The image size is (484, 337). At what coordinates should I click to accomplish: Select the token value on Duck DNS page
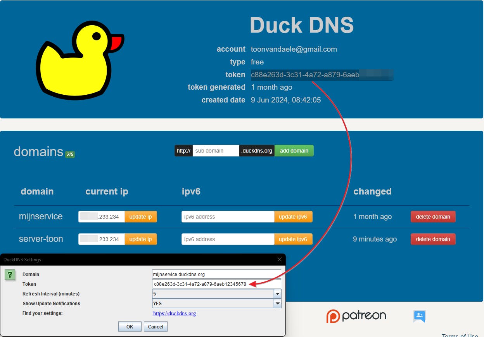tap(322, 75)
